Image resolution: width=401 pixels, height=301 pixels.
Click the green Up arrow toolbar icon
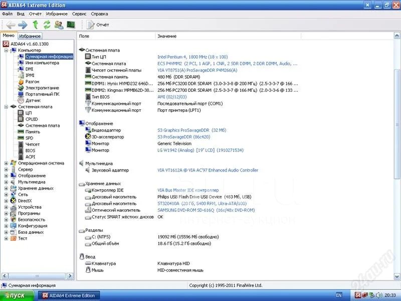click(36, 25)
